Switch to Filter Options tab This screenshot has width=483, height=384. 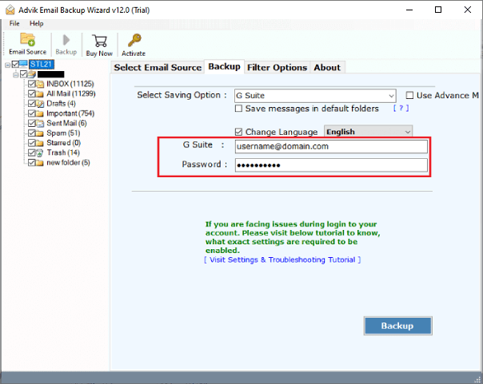277,67
